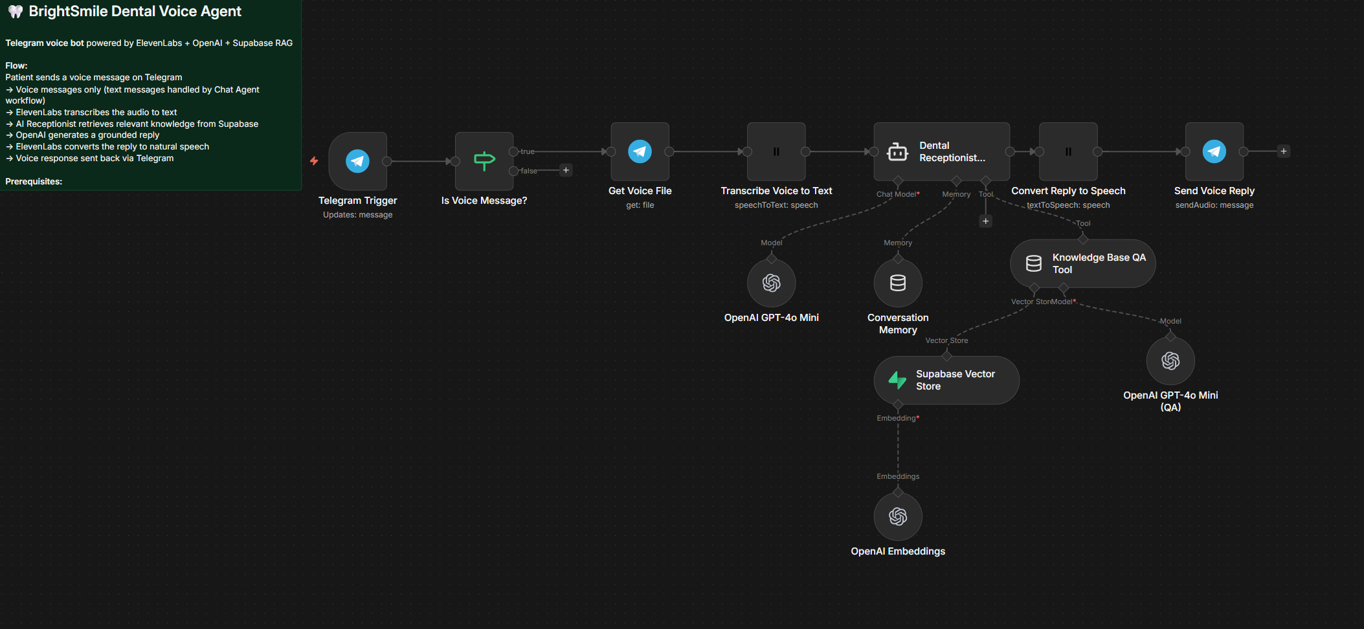
Task: Select the Is Voice Message? switch node
Action: tap(484, 161)
